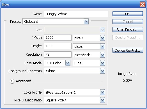The width and height of the screenshot is (147, 109).
Task: Click the Pixel Aspect Ratio: label
Action: pyautogui.click(x=28, y=100)
